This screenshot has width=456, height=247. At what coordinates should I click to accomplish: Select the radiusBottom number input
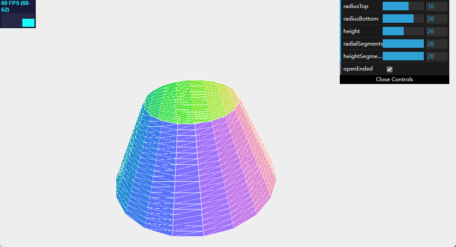[x=436, y=19]
